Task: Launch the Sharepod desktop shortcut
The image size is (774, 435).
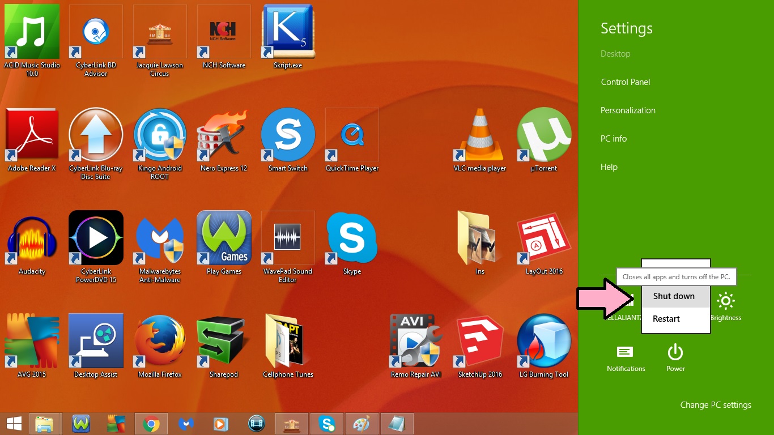Action: click(224, 346)
